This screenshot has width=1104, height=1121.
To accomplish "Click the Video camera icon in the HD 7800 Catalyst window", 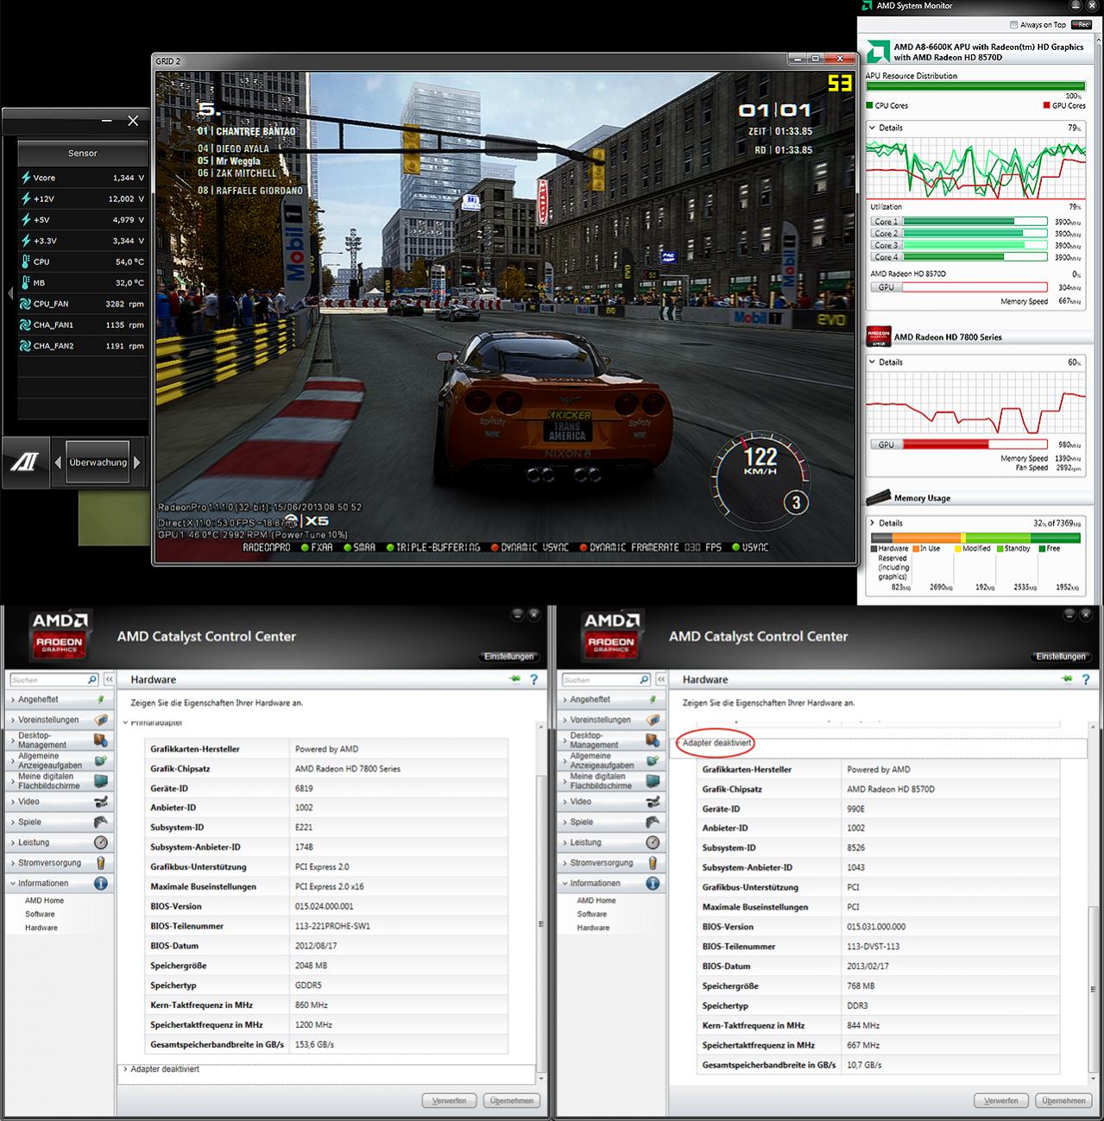I will click(101, 802).
